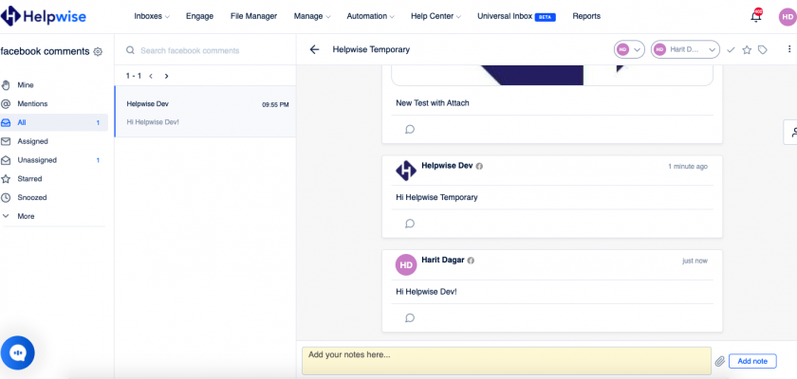Screen dimensions: 797x379
Task: Go back using the left arrow
Action: pos(315,49)
